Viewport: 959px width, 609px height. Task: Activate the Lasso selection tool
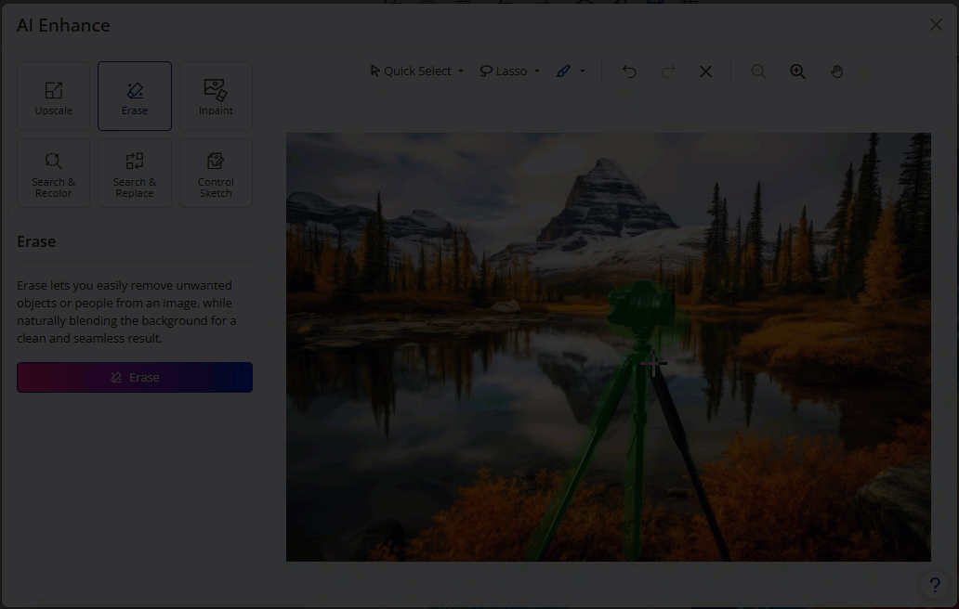pos(504,71)
